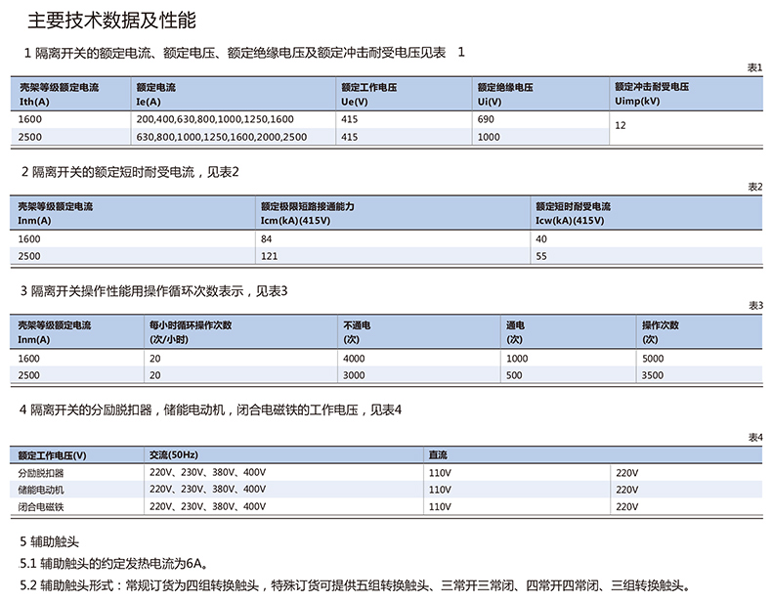Click the 3500 操作次数 cell
Image resolution: width=772 pixels, height=602 pixels.
pyautogui.click(x=653, y=374)
